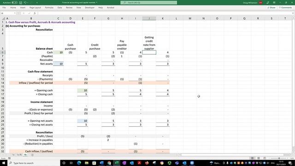Screen dimensions: 295x166
Task: Open Task View icon on taskbar
Action: 71,163
